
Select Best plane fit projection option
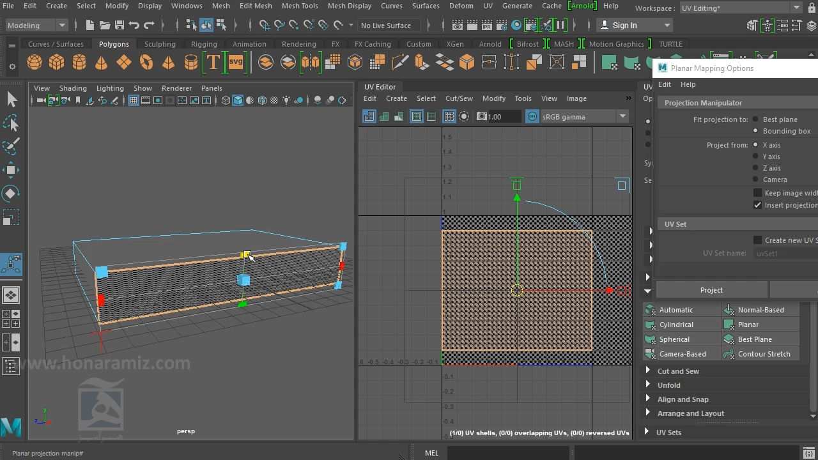[x=755, y=119]
